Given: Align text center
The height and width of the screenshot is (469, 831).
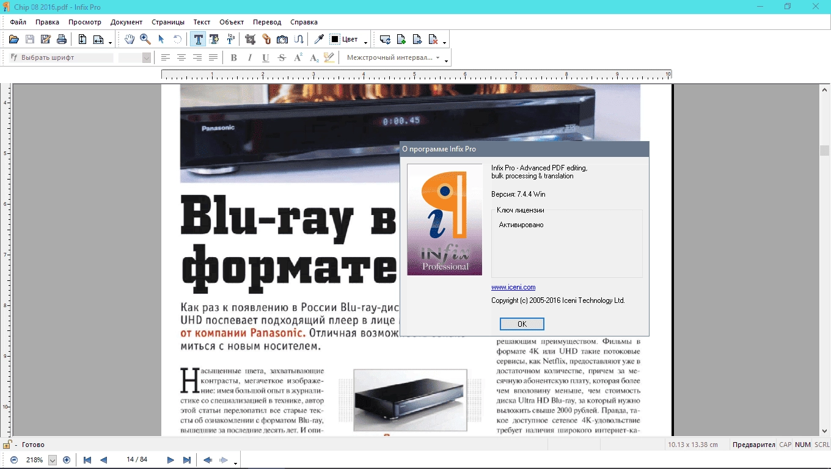Looking at the screenshot, I should pyautogui.click(x=181, y=57).
